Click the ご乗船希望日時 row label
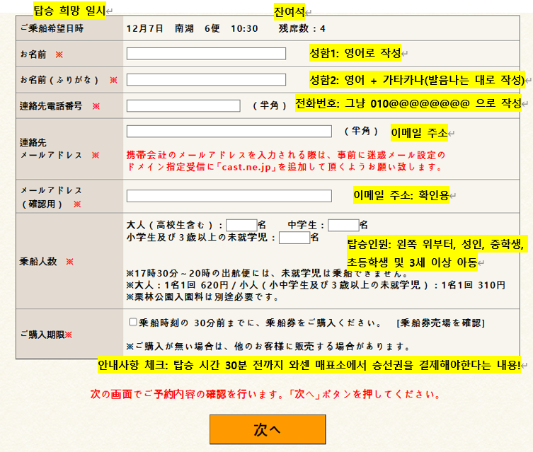 pyautogui.click(x=52, y=28)
